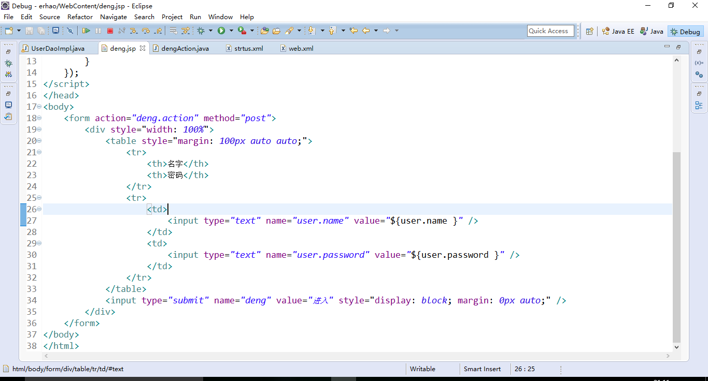Image resolution: width=708 pixels, height=381 pixels.
Task: Click the Next Annotation icon
Action: pos(312,31)
